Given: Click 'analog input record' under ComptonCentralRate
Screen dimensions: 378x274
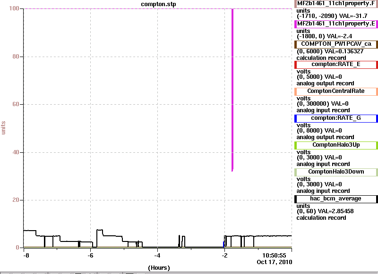Looking at the screenshot, I should coord(323,110).
